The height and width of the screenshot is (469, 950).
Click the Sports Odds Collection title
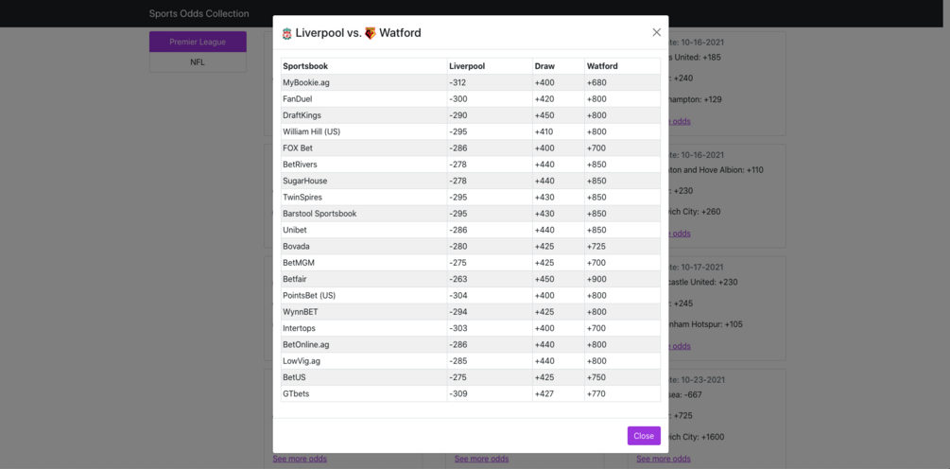[x=199, y=13]
